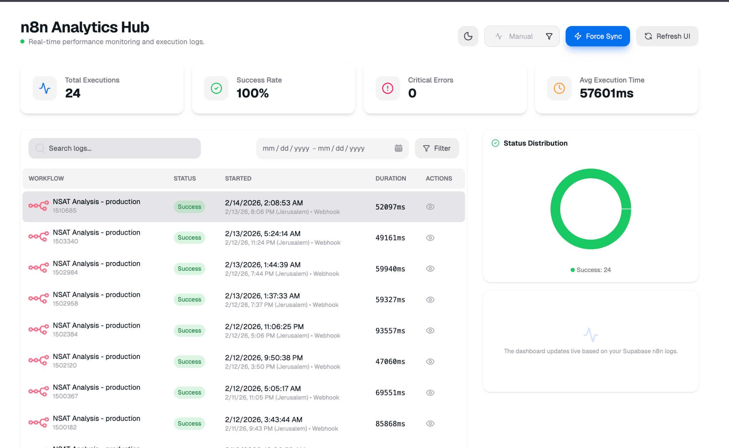
Task: Click the refresh arrows icon beside Refresh UI
Action: (649, 36)
